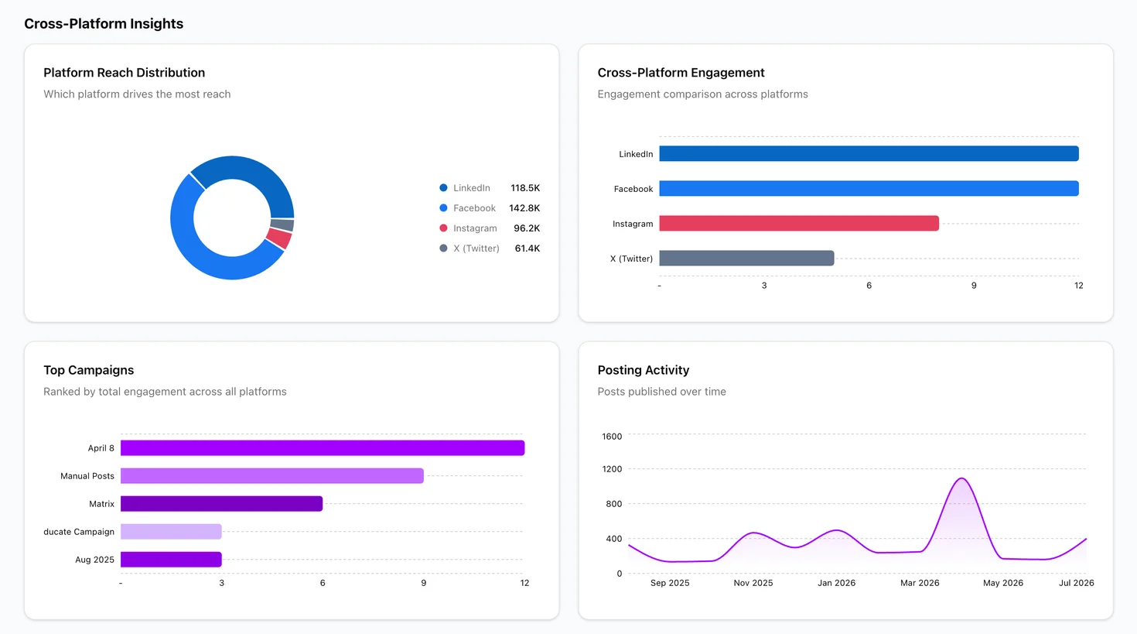
Task: Click the Instagram legend color dot
Action: coord(443,228)
